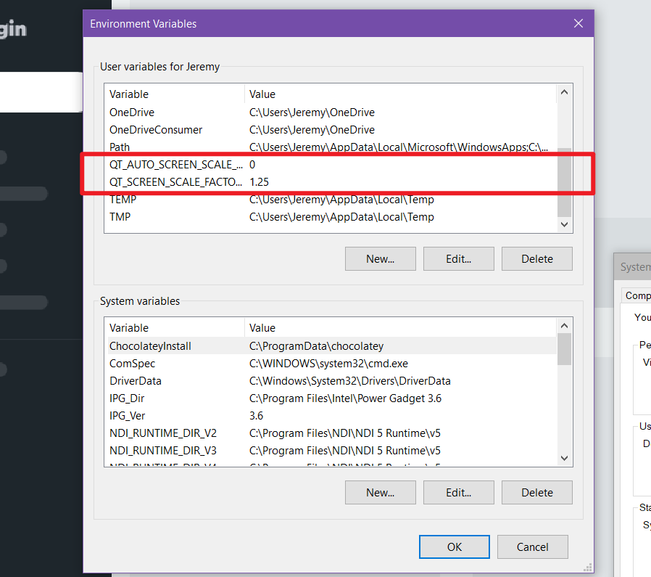Select the OneDrive user variable row
Screen dimensions: 651x577
332,112
